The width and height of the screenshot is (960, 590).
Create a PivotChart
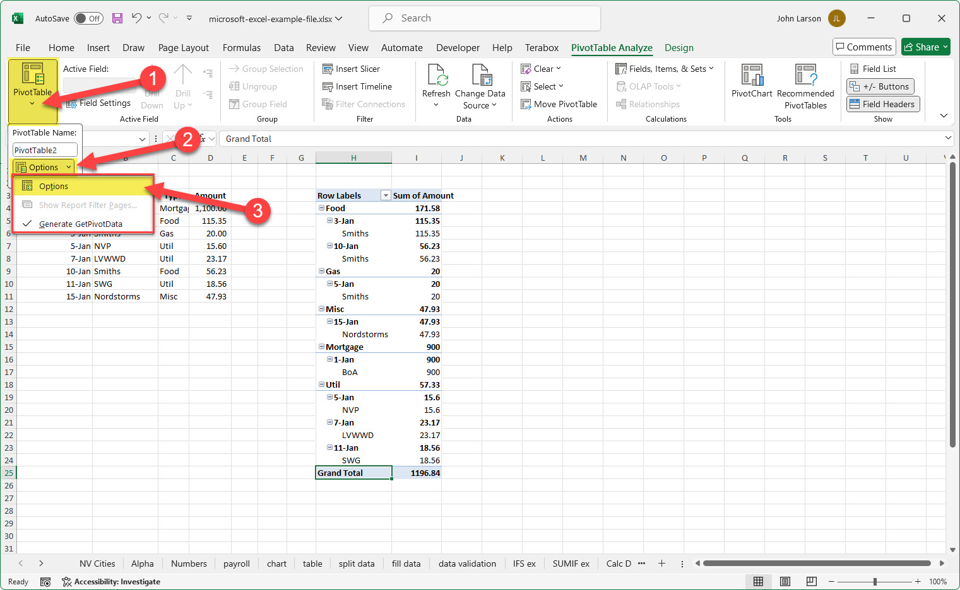click(x=752, y=83)
